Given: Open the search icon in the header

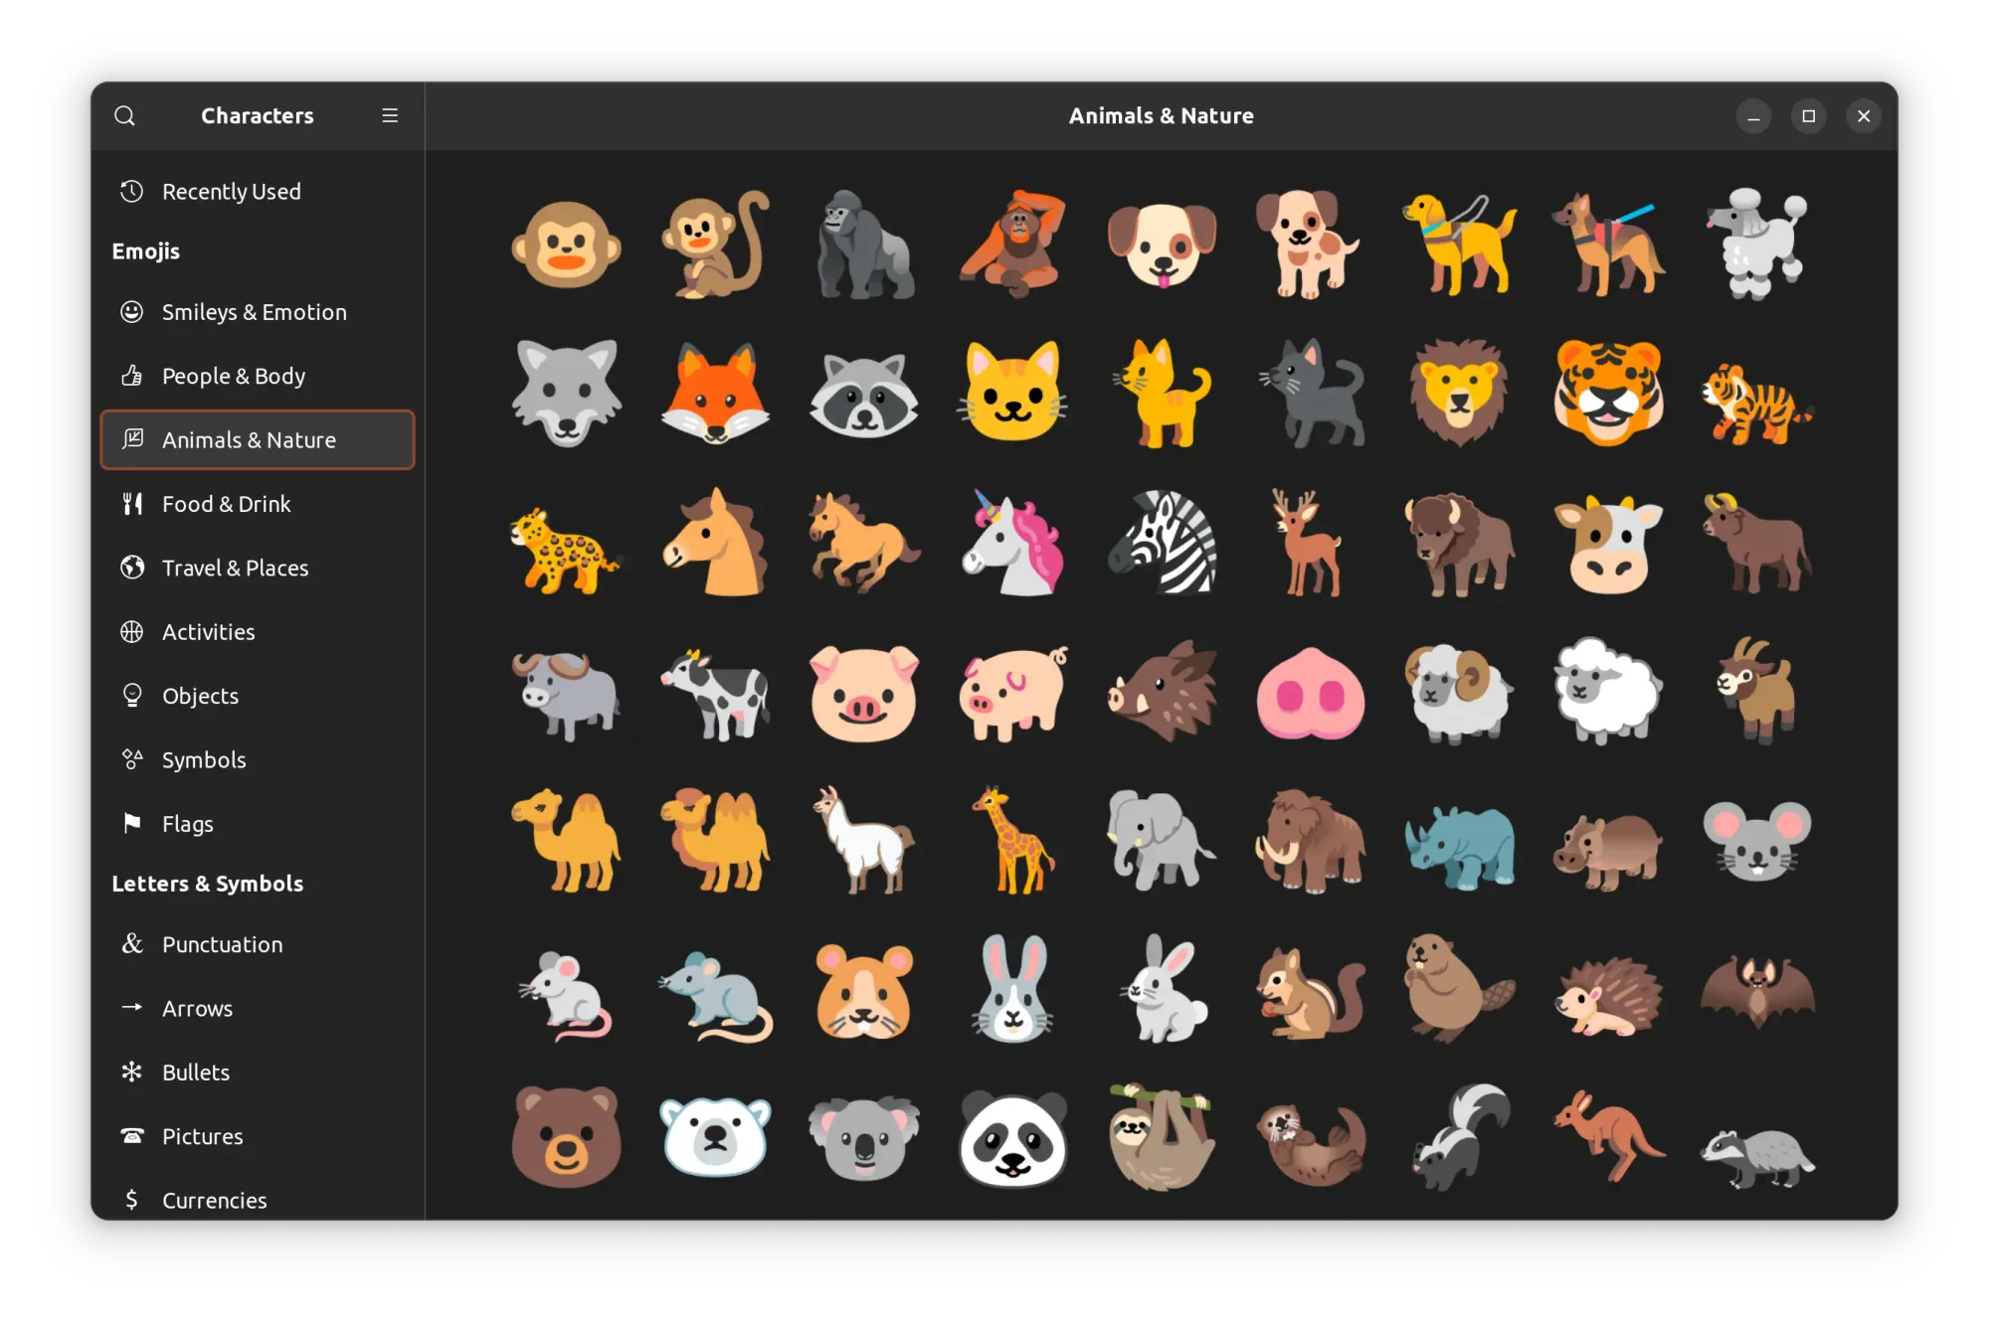Looking at the screenshot, I should (124, 116).
